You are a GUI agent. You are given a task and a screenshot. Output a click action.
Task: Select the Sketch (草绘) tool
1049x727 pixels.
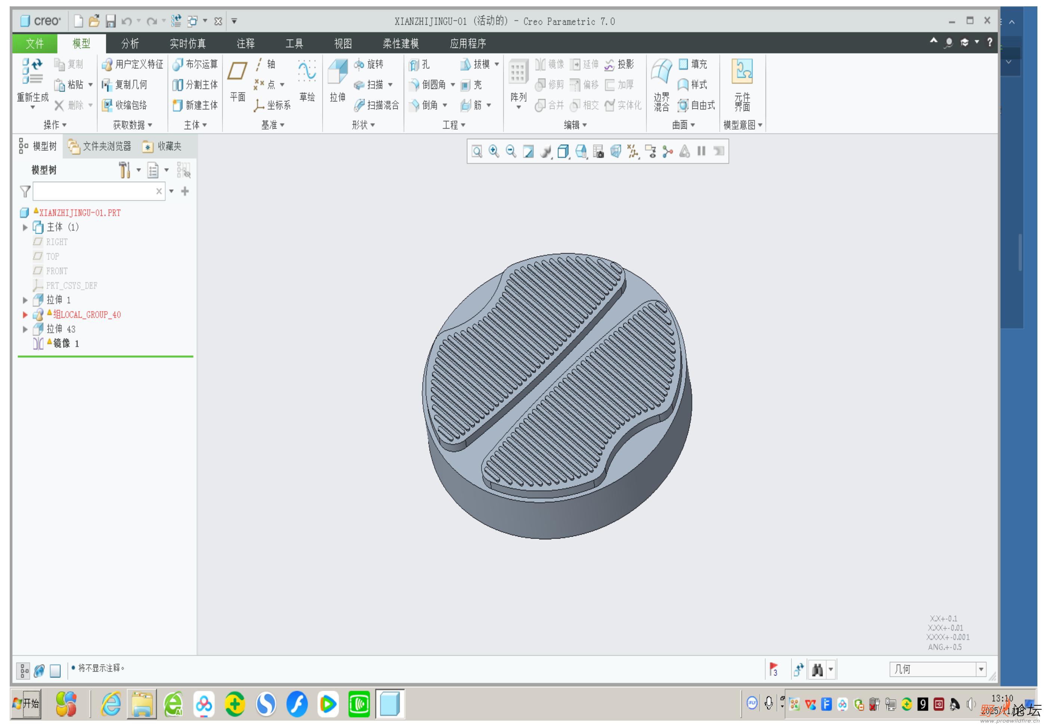pyautogui.click(x=307, y=71)
